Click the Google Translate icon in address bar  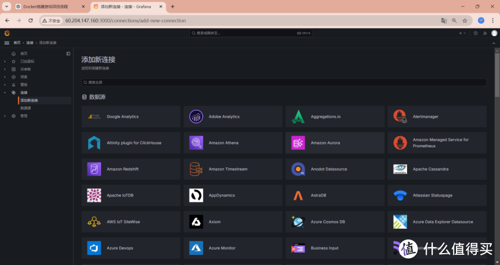click(443, 20)
